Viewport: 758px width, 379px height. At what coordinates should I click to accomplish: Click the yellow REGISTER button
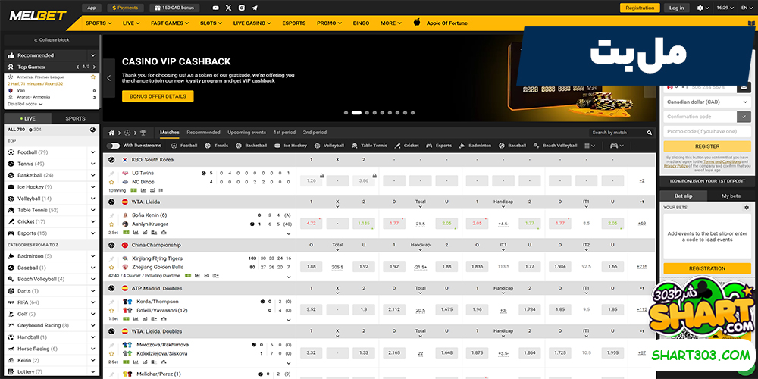pyautogui.click(x=706, y=146)
